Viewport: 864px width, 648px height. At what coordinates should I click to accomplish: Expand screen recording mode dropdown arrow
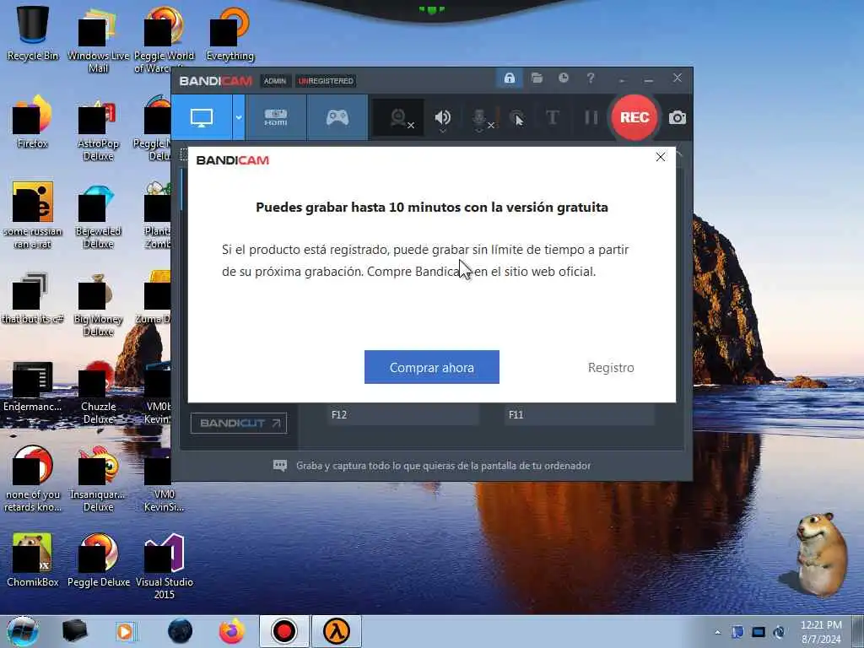pyautogui.click(x=239, y=117)
